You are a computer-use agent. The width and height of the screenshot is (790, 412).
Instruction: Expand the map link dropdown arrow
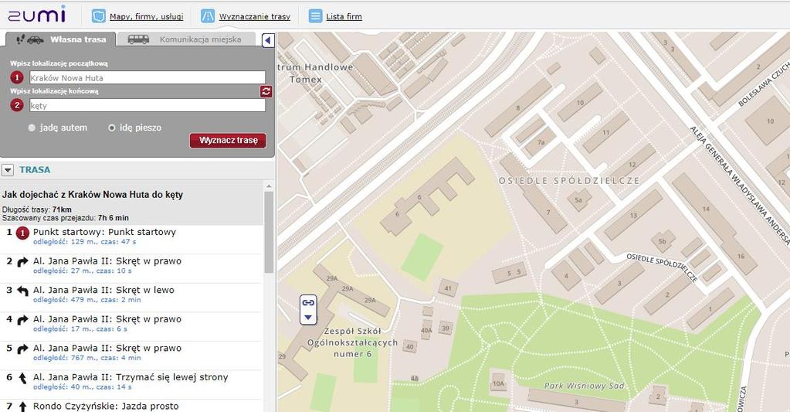[308, 318]
